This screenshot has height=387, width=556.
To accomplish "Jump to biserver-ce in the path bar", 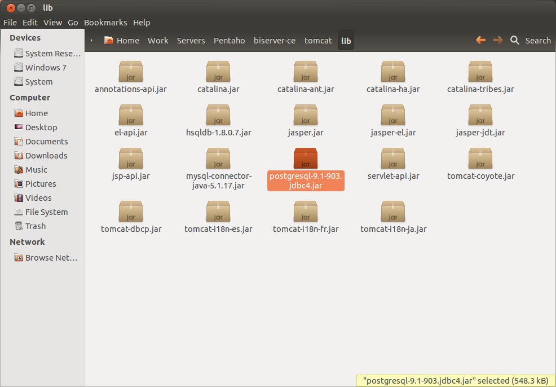I will click(x=275, y=41).
